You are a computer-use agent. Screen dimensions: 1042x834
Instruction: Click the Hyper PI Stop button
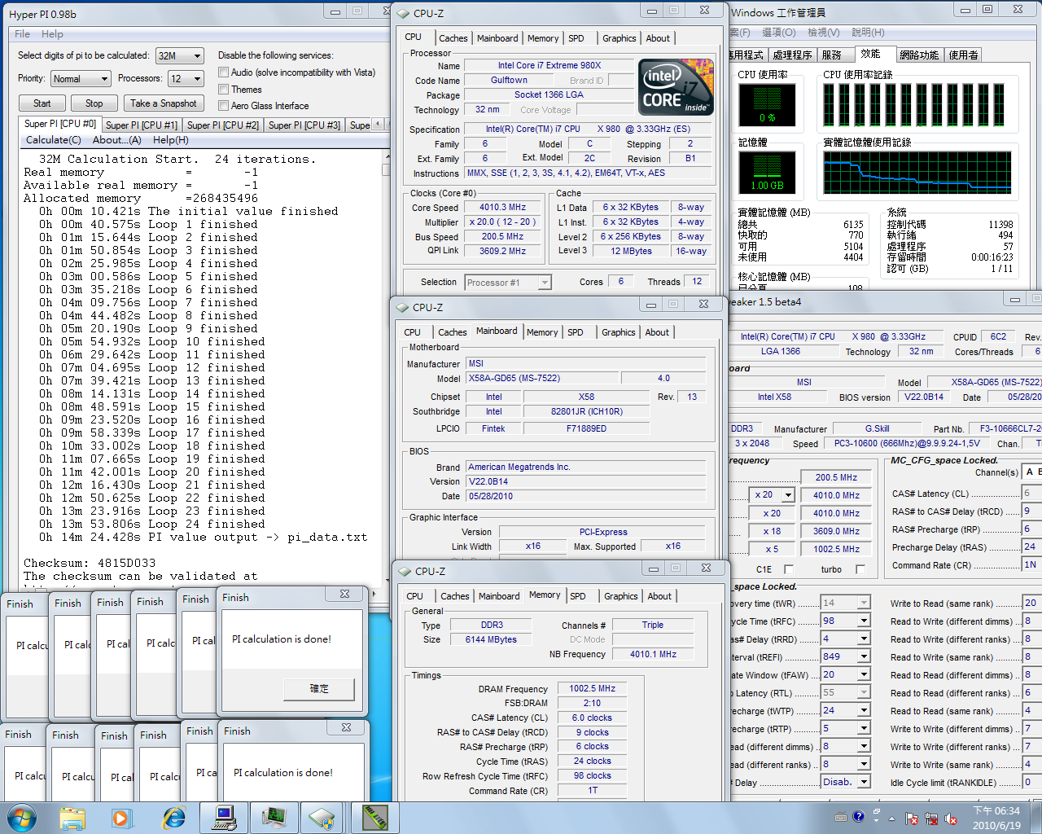pos(94,103)
